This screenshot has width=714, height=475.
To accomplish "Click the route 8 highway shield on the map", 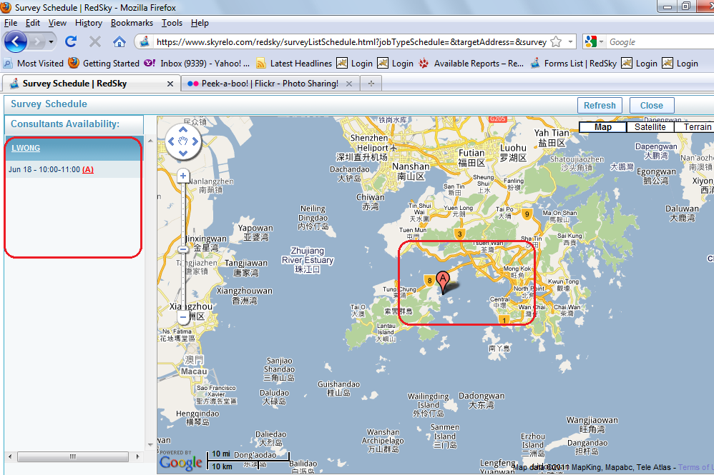I will [429, 281].
